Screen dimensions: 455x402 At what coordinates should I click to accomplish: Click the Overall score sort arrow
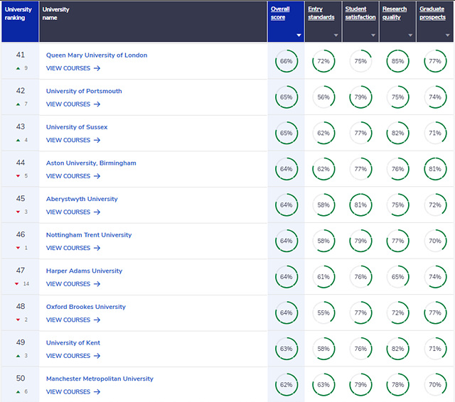click(299, 36)
